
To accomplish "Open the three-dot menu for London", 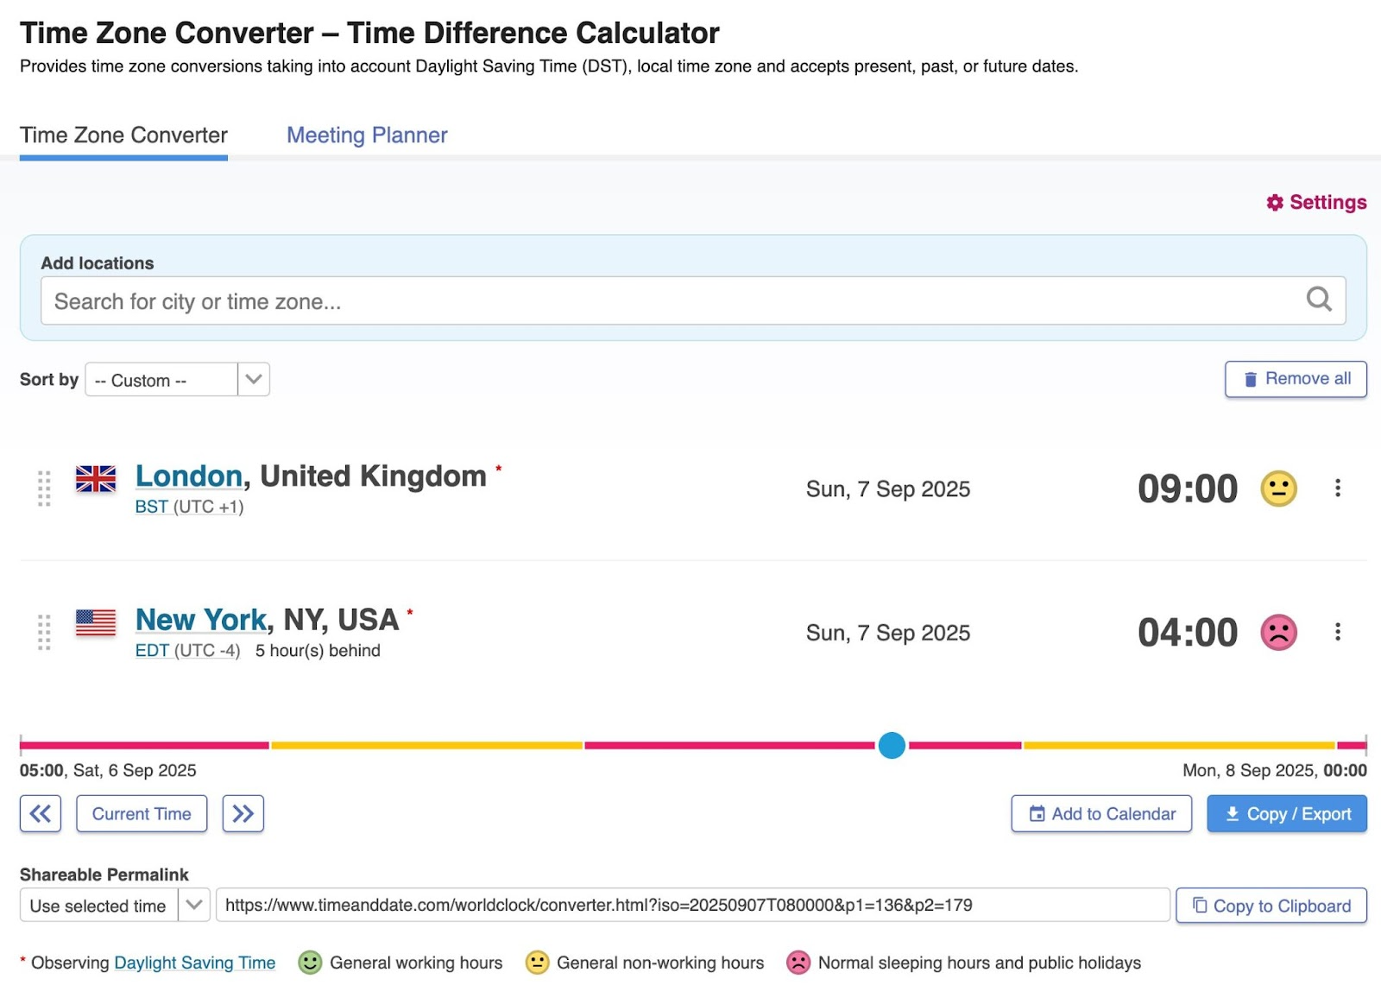I will tap(1338, 488).
